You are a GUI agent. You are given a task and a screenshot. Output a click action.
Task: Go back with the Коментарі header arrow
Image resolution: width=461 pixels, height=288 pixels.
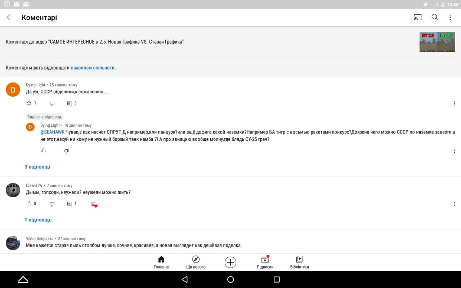point(10,17)
